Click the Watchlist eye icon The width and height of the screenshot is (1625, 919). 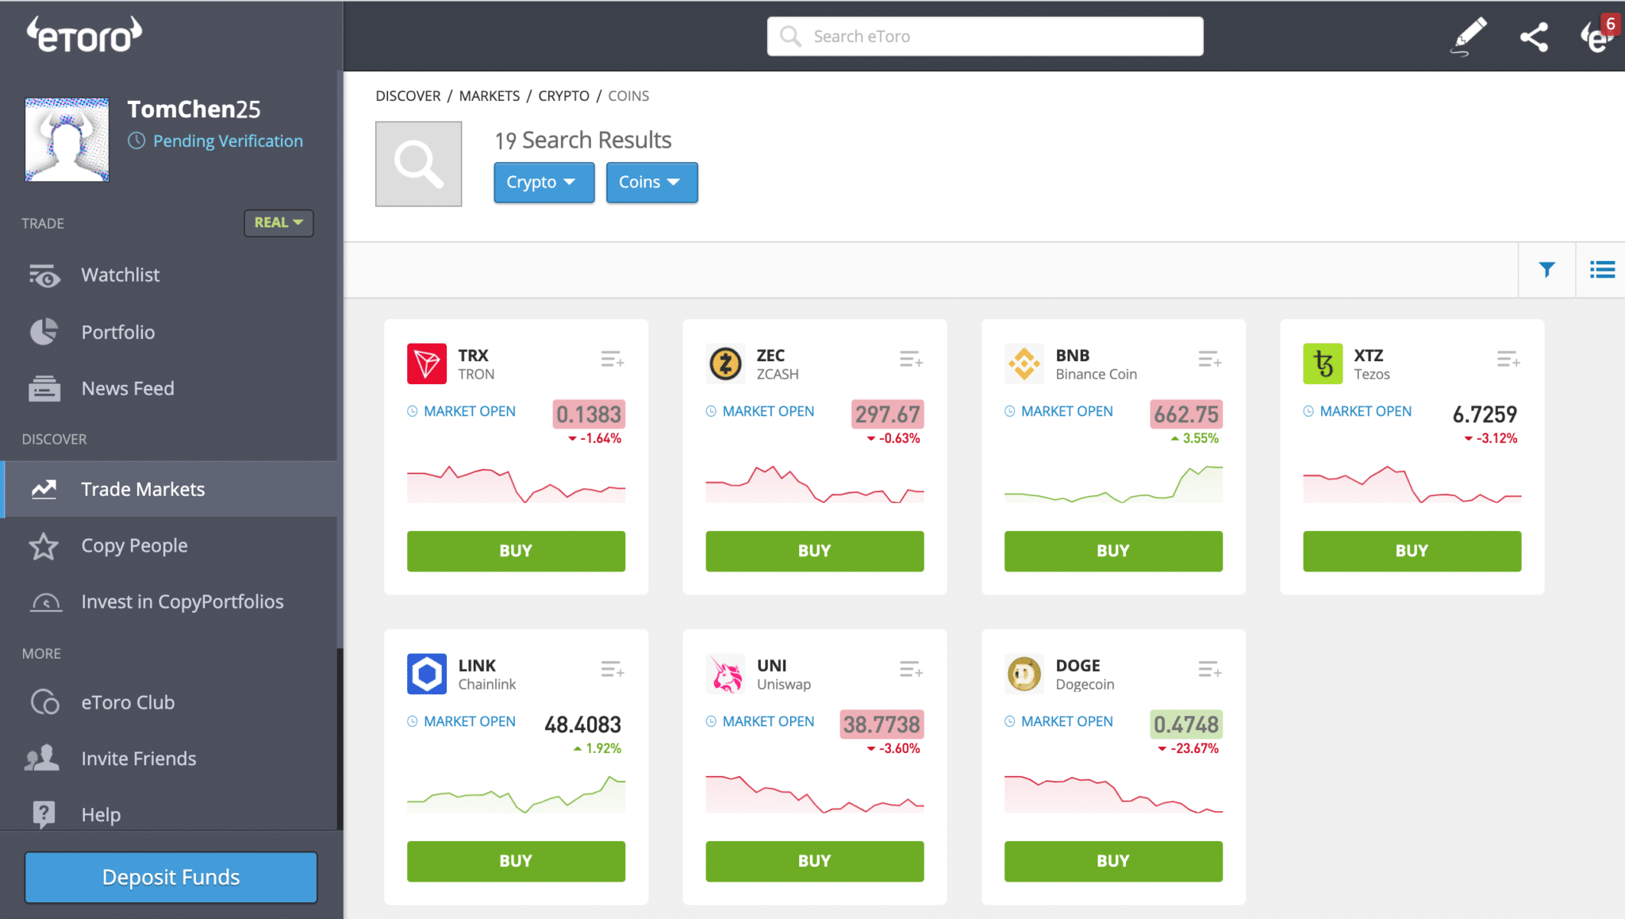(44, 275)
